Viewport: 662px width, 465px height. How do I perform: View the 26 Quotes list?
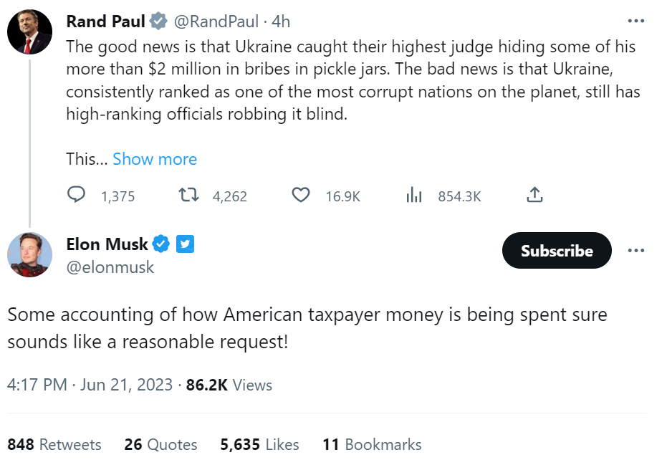160,444
